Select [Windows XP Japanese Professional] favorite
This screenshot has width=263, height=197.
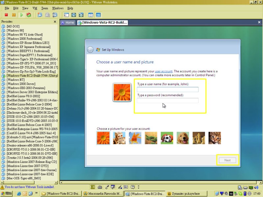[28, 47]
